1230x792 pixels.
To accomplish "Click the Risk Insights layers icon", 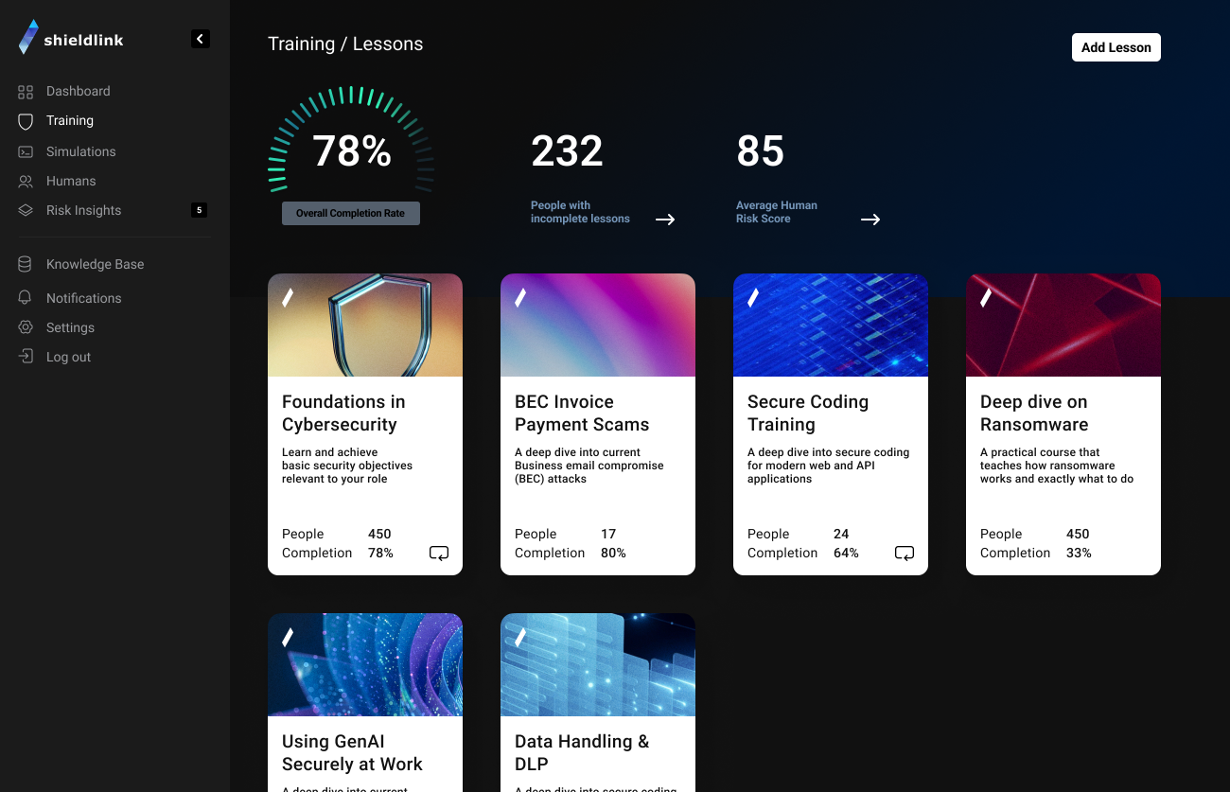I will (x=26, y=210).
